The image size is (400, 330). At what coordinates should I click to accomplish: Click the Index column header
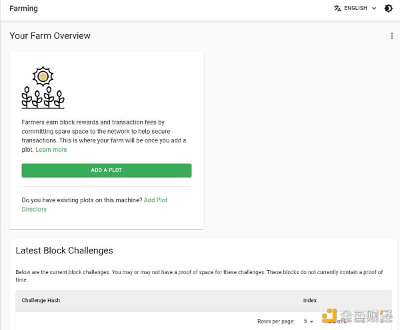click(309, 301)
